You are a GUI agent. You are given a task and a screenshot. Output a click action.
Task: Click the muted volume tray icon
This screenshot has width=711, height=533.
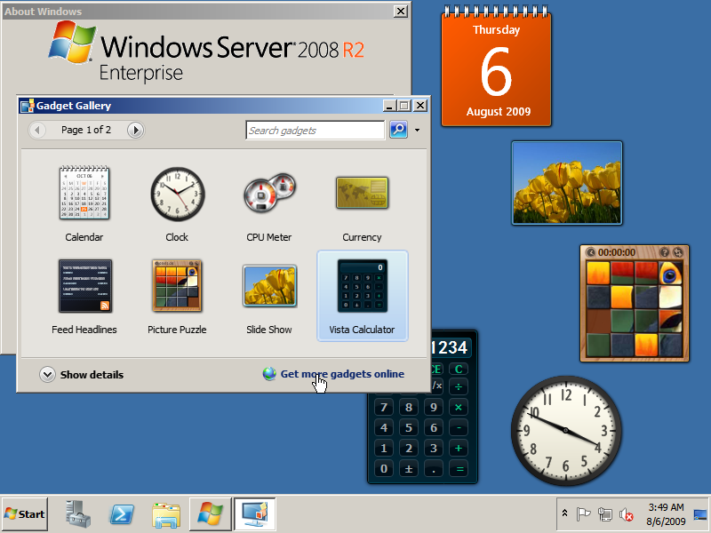click(627, 514)
